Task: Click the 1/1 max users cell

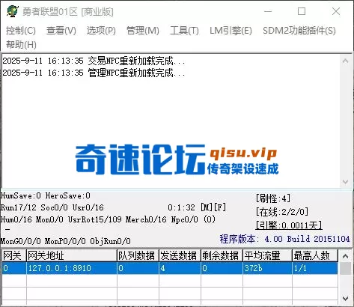Action: 315,268
